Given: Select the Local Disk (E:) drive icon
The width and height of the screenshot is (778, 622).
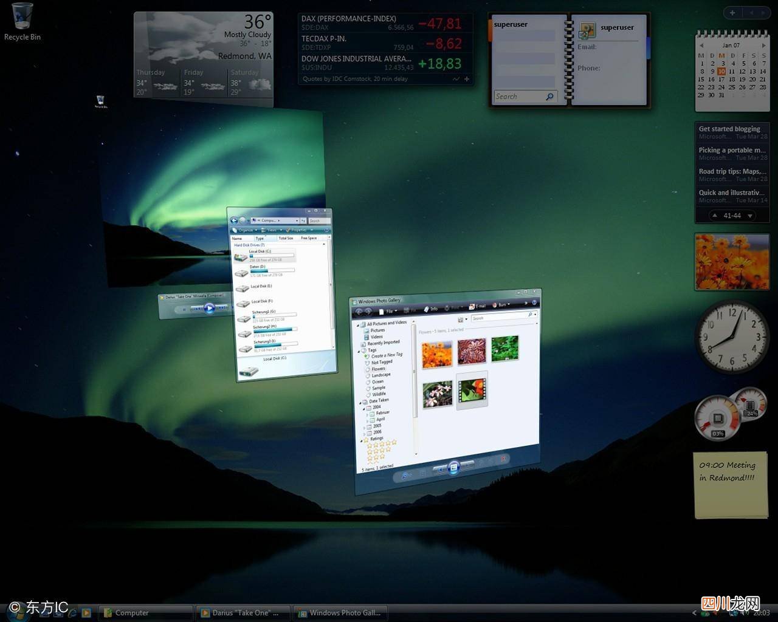Looking at the screenshot, I should click(x=242, y=288).
